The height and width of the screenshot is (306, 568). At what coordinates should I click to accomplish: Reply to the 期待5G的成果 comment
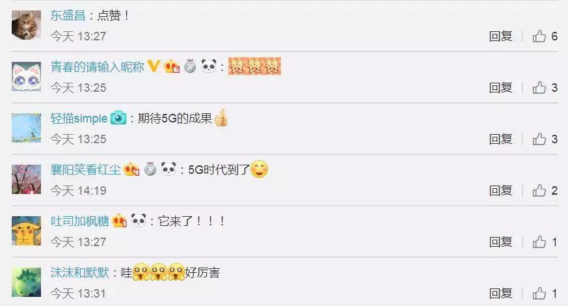tap(500, 139)
